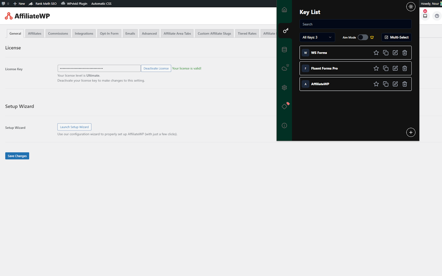Copy the Fluent Forms Pro key
The height and width of the screenshot is (276, 442).
[x=386, y=68]
